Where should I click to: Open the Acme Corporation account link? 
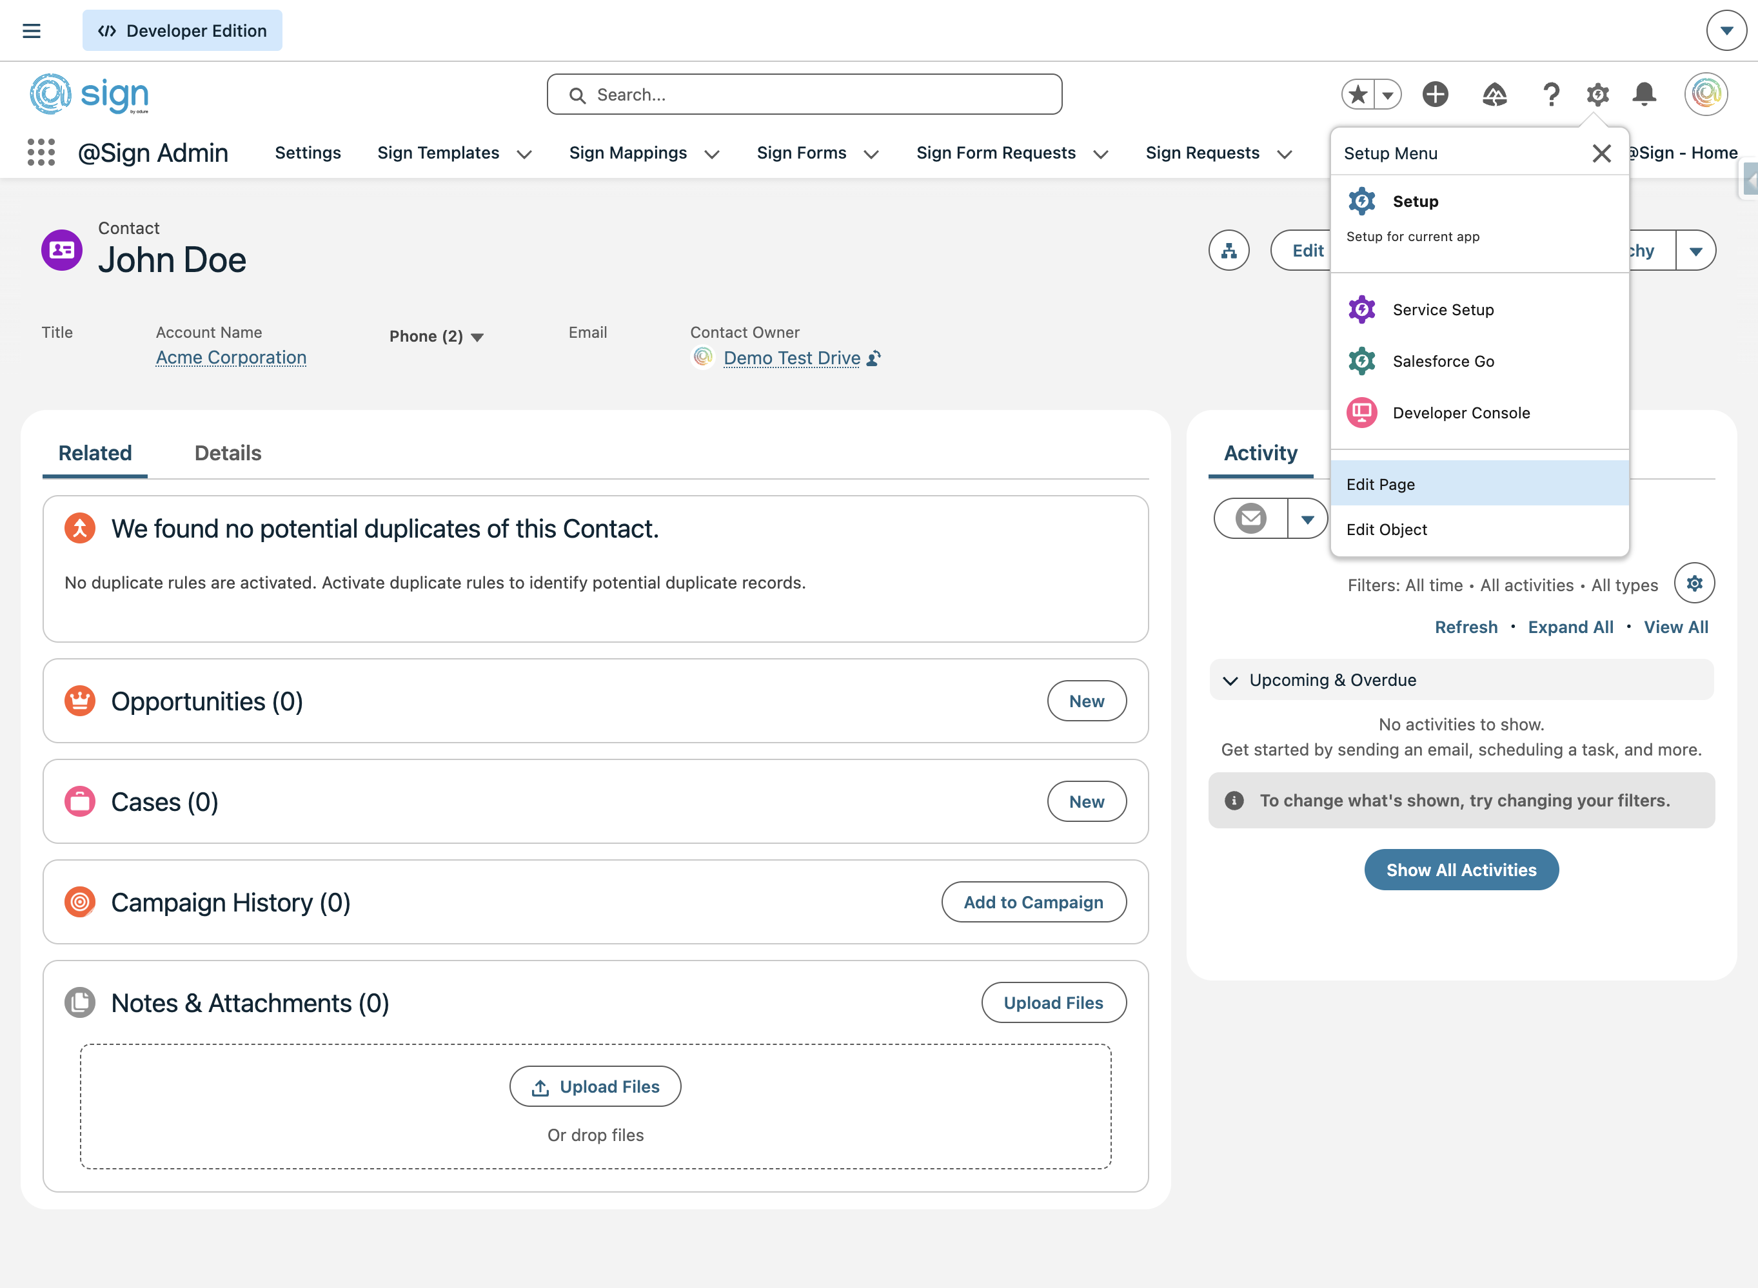[x=231, y=357]
